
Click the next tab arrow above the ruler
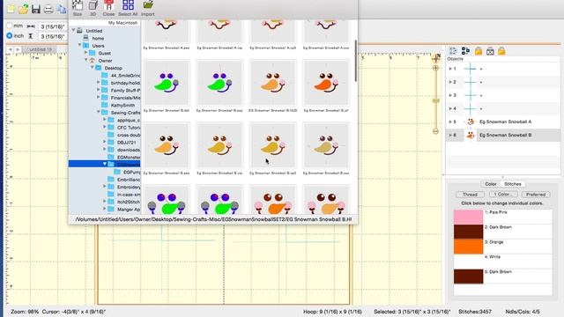point(18,49)
